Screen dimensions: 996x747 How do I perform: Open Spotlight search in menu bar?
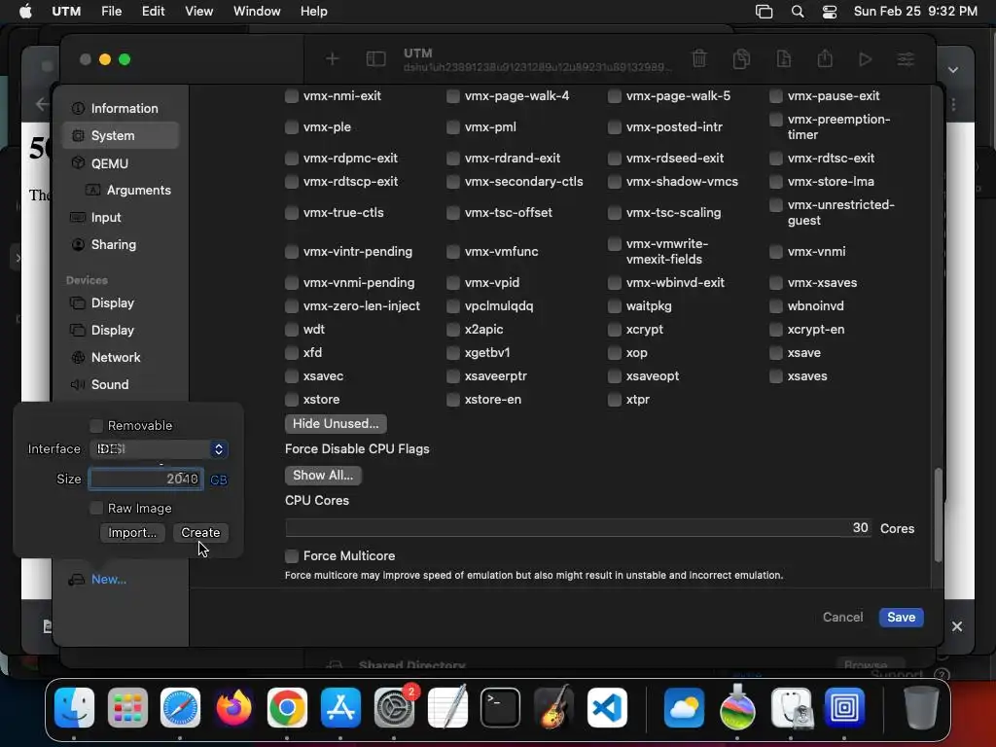[798, 12]
